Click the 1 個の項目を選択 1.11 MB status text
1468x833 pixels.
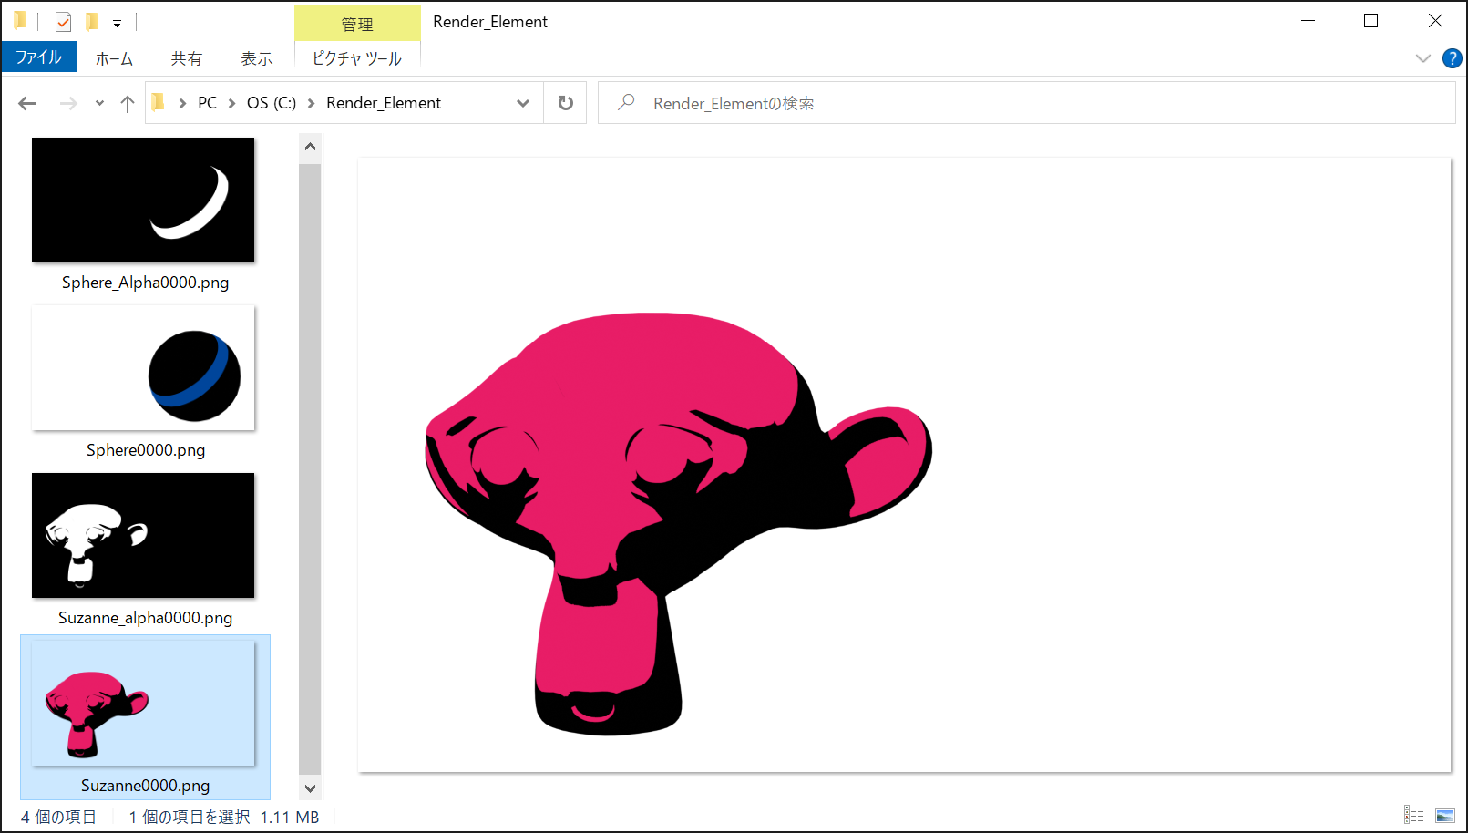pyautogui.click(x=224, y=817)
